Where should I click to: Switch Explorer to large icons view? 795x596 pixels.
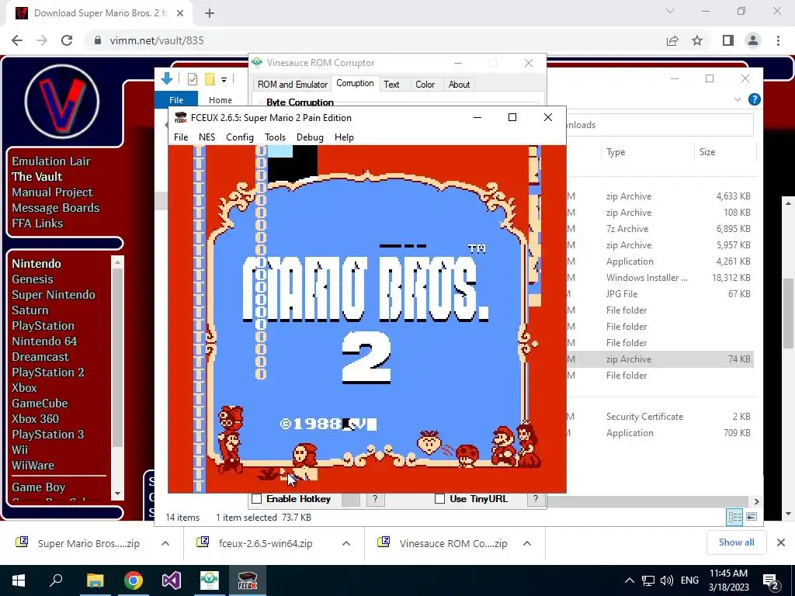751,517
